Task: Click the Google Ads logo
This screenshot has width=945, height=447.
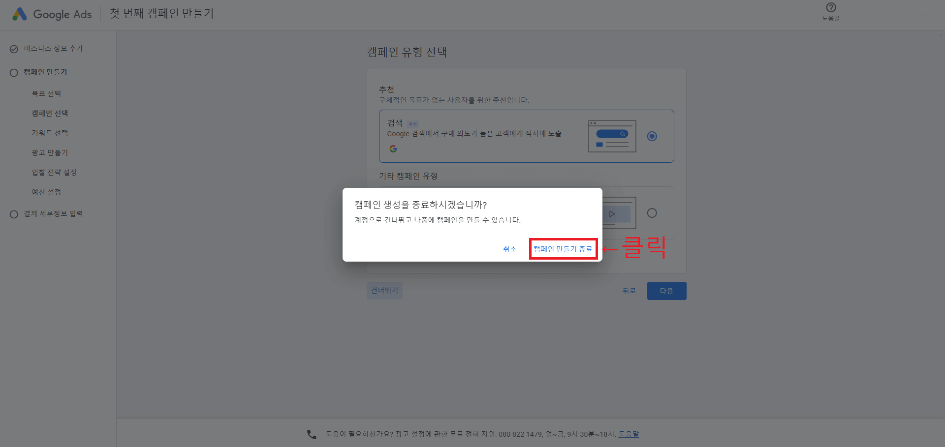Action: click(51, 14)
